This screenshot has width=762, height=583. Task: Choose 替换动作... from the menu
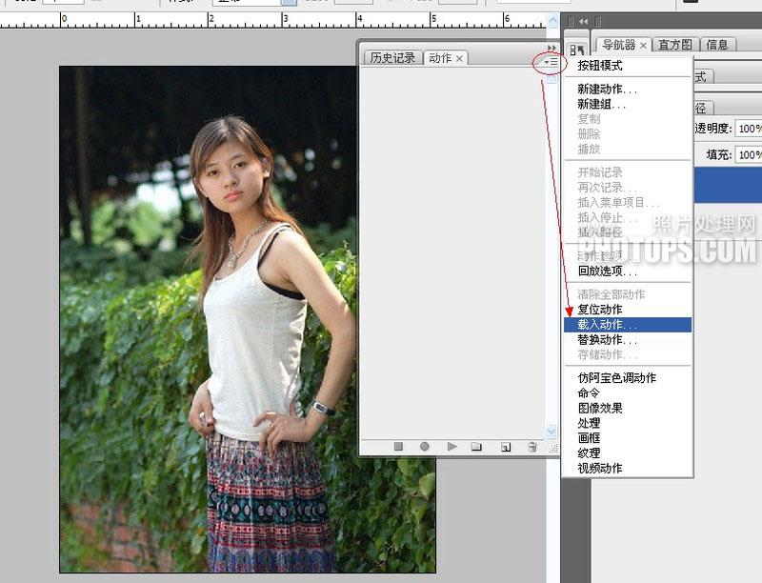click(628, 339)
